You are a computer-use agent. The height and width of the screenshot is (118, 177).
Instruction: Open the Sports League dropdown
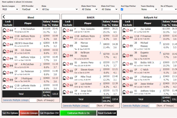click(x=10, y=9)
